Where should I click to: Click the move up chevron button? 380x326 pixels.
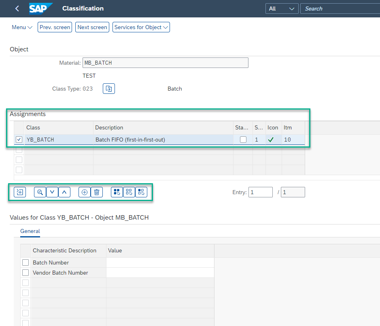coord(64,192)
